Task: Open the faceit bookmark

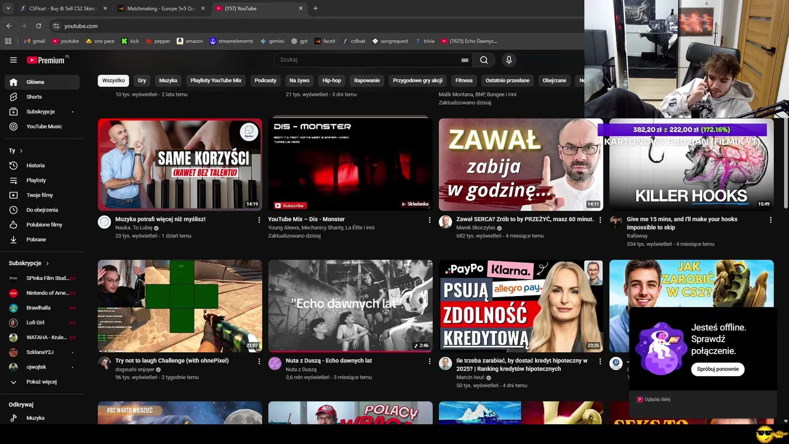Action: click(x=325, y=41)
